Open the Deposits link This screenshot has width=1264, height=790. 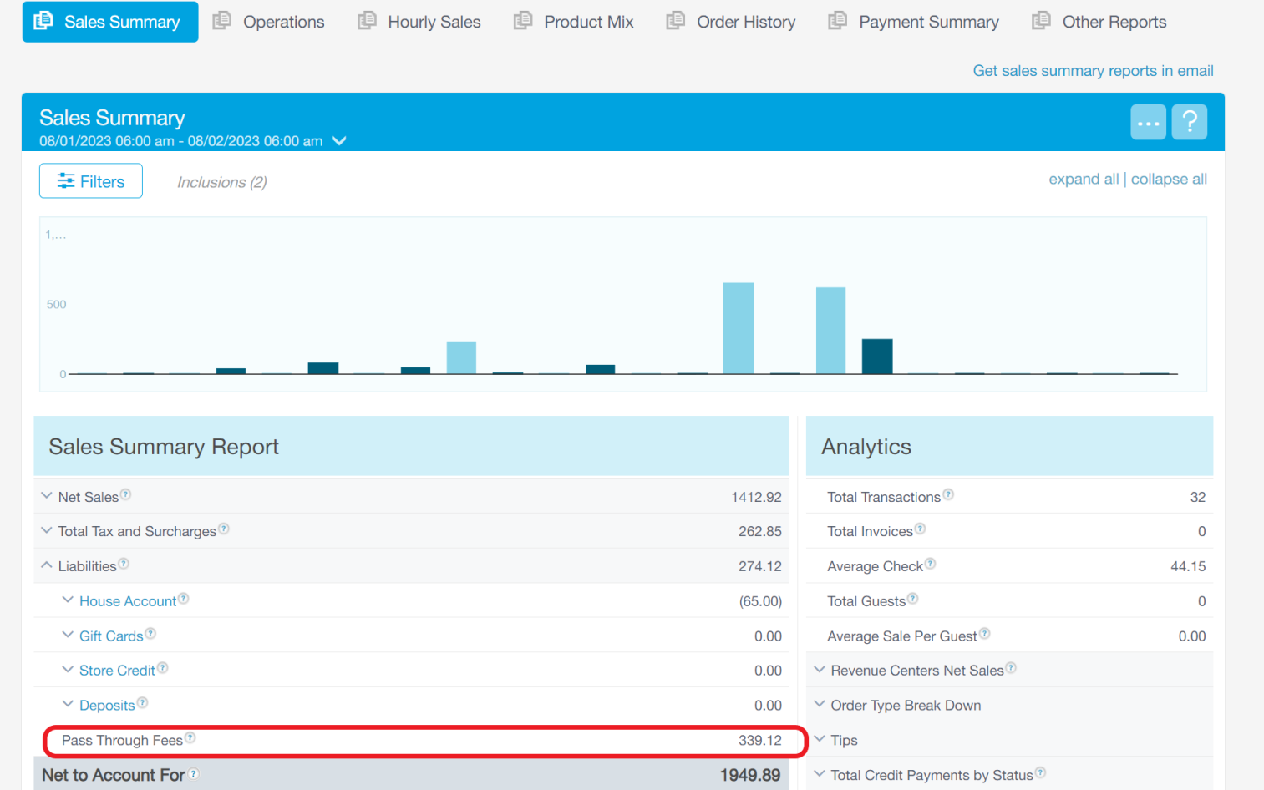(107, 706)
